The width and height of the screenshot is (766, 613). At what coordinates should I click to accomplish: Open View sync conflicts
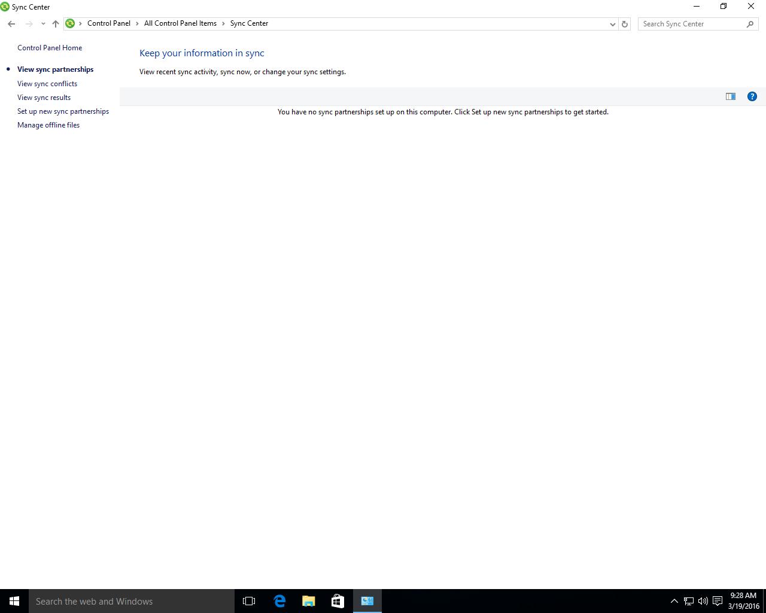47,84
